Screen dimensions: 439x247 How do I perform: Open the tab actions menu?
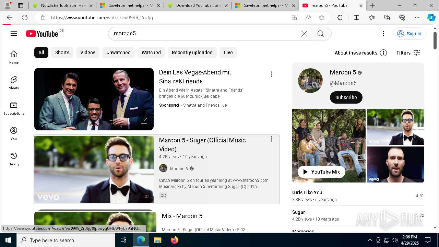(21, 5)
